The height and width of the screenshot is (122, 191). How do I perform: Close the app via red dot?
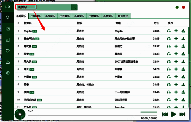click(183, 7)
